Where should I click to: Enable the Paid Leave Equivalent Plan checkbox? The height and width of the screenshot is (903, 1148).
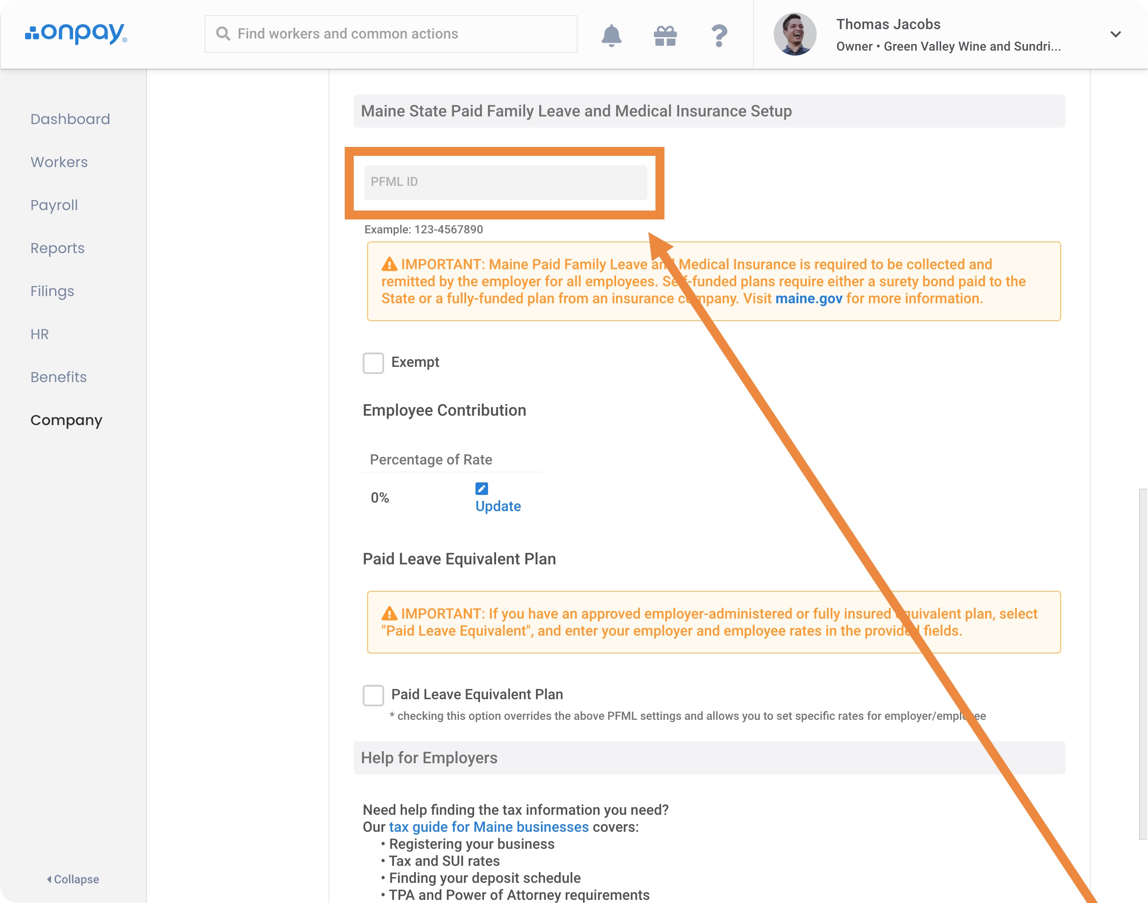373,695
